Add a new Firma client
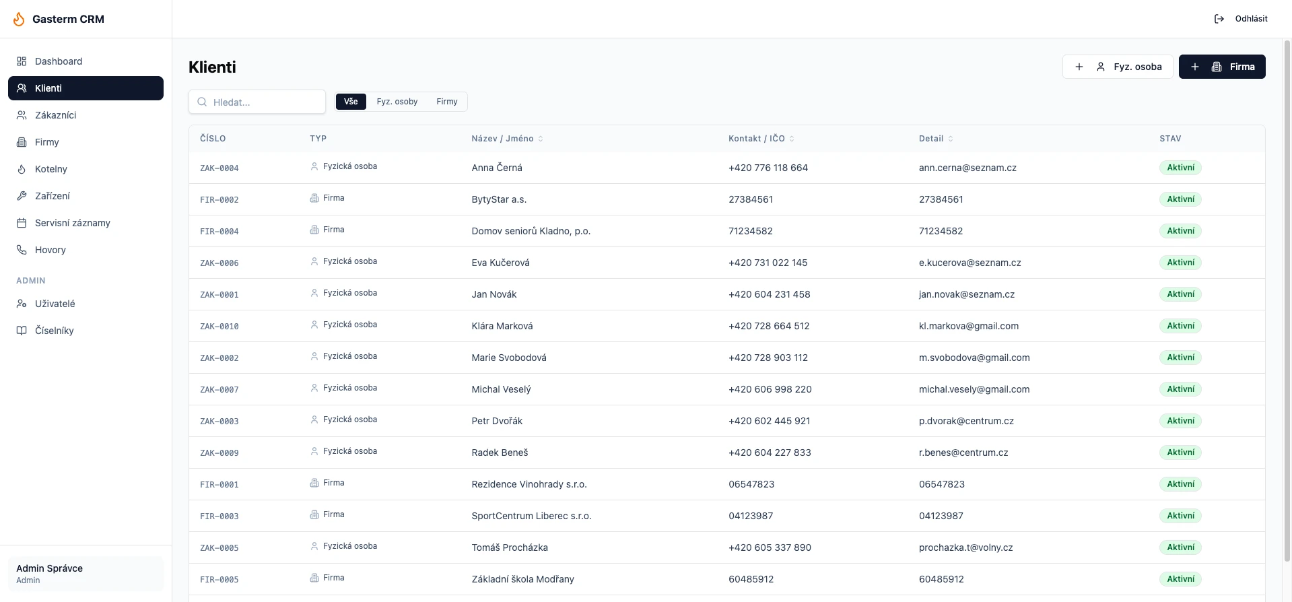This screenshot has height=602, width=1292. click(x=1222, y=67)
